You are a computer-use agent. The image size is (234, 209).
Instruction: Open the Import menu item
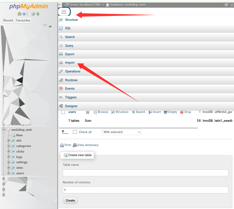tap(70, 63)
